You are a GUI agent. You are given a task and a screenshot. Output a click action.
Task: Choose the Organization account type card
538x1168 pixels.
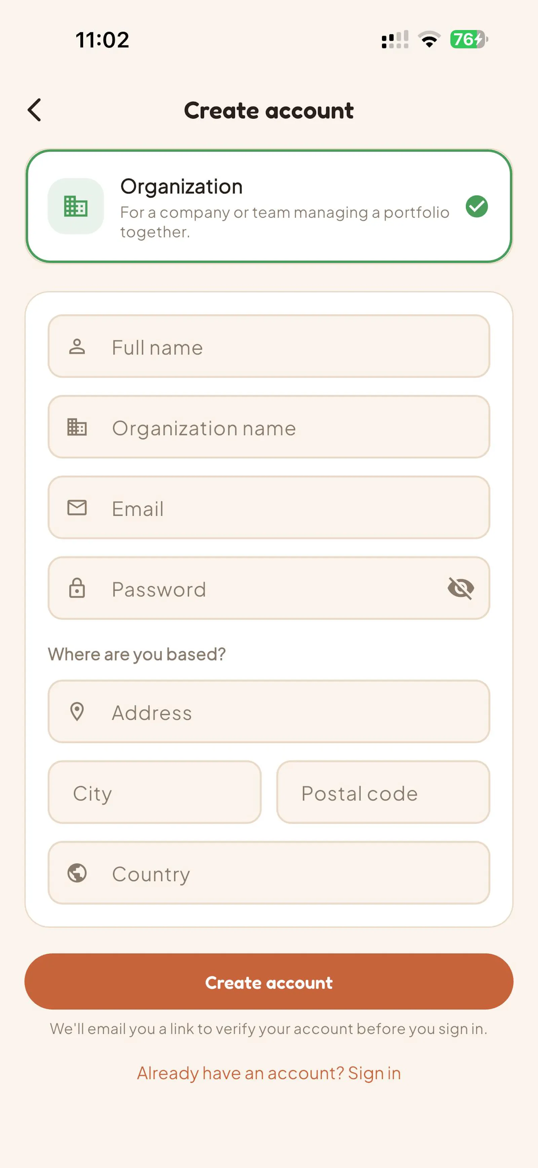[x=269, y=206]
